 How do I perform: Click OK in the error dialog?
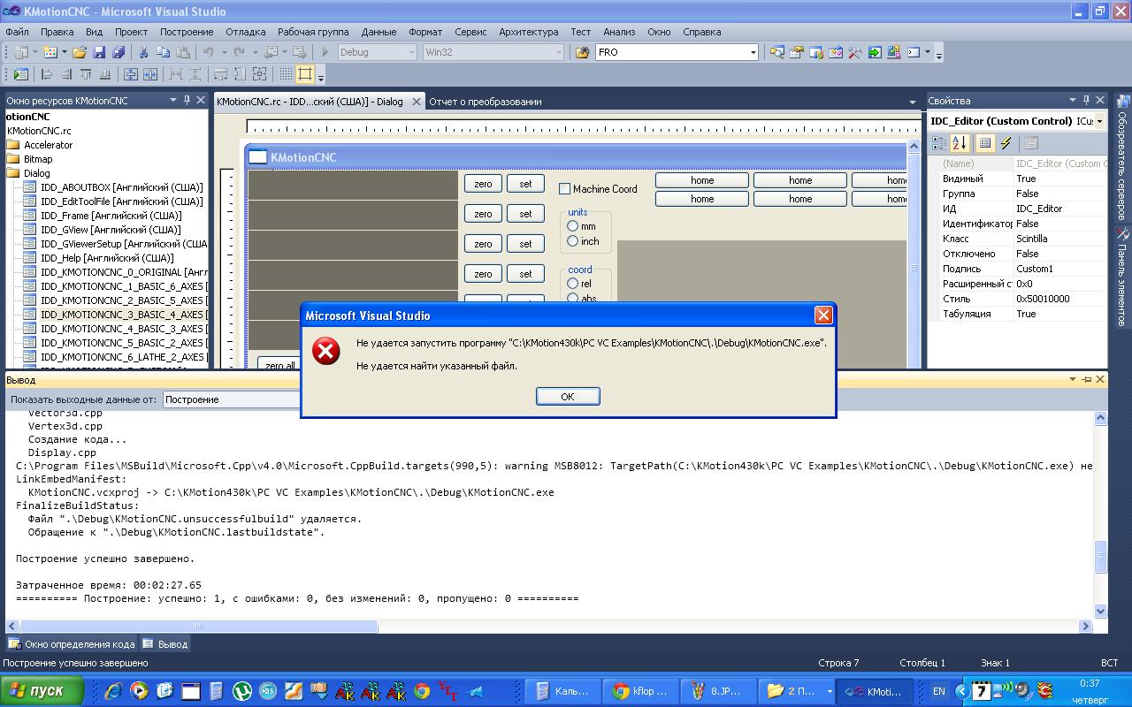pos(568,396)
